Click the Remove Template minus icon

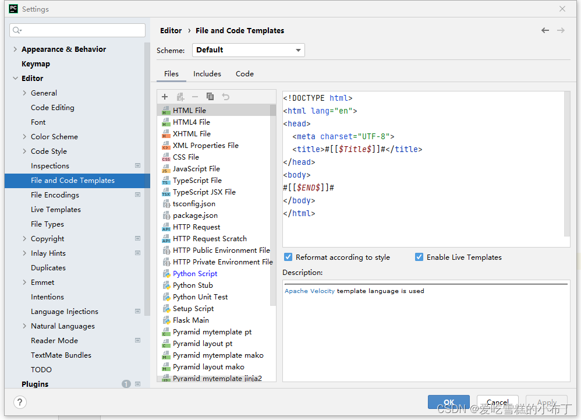click(x=195, y=97)
